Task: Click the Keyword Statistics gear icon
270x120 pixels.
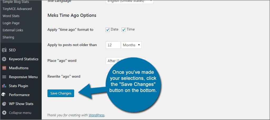Action: tap(4, 59)
